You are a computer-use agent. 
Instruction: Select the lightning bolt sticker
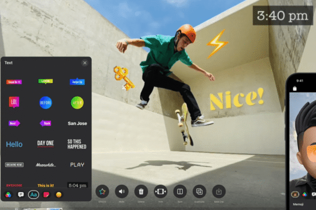click(216, 43)
